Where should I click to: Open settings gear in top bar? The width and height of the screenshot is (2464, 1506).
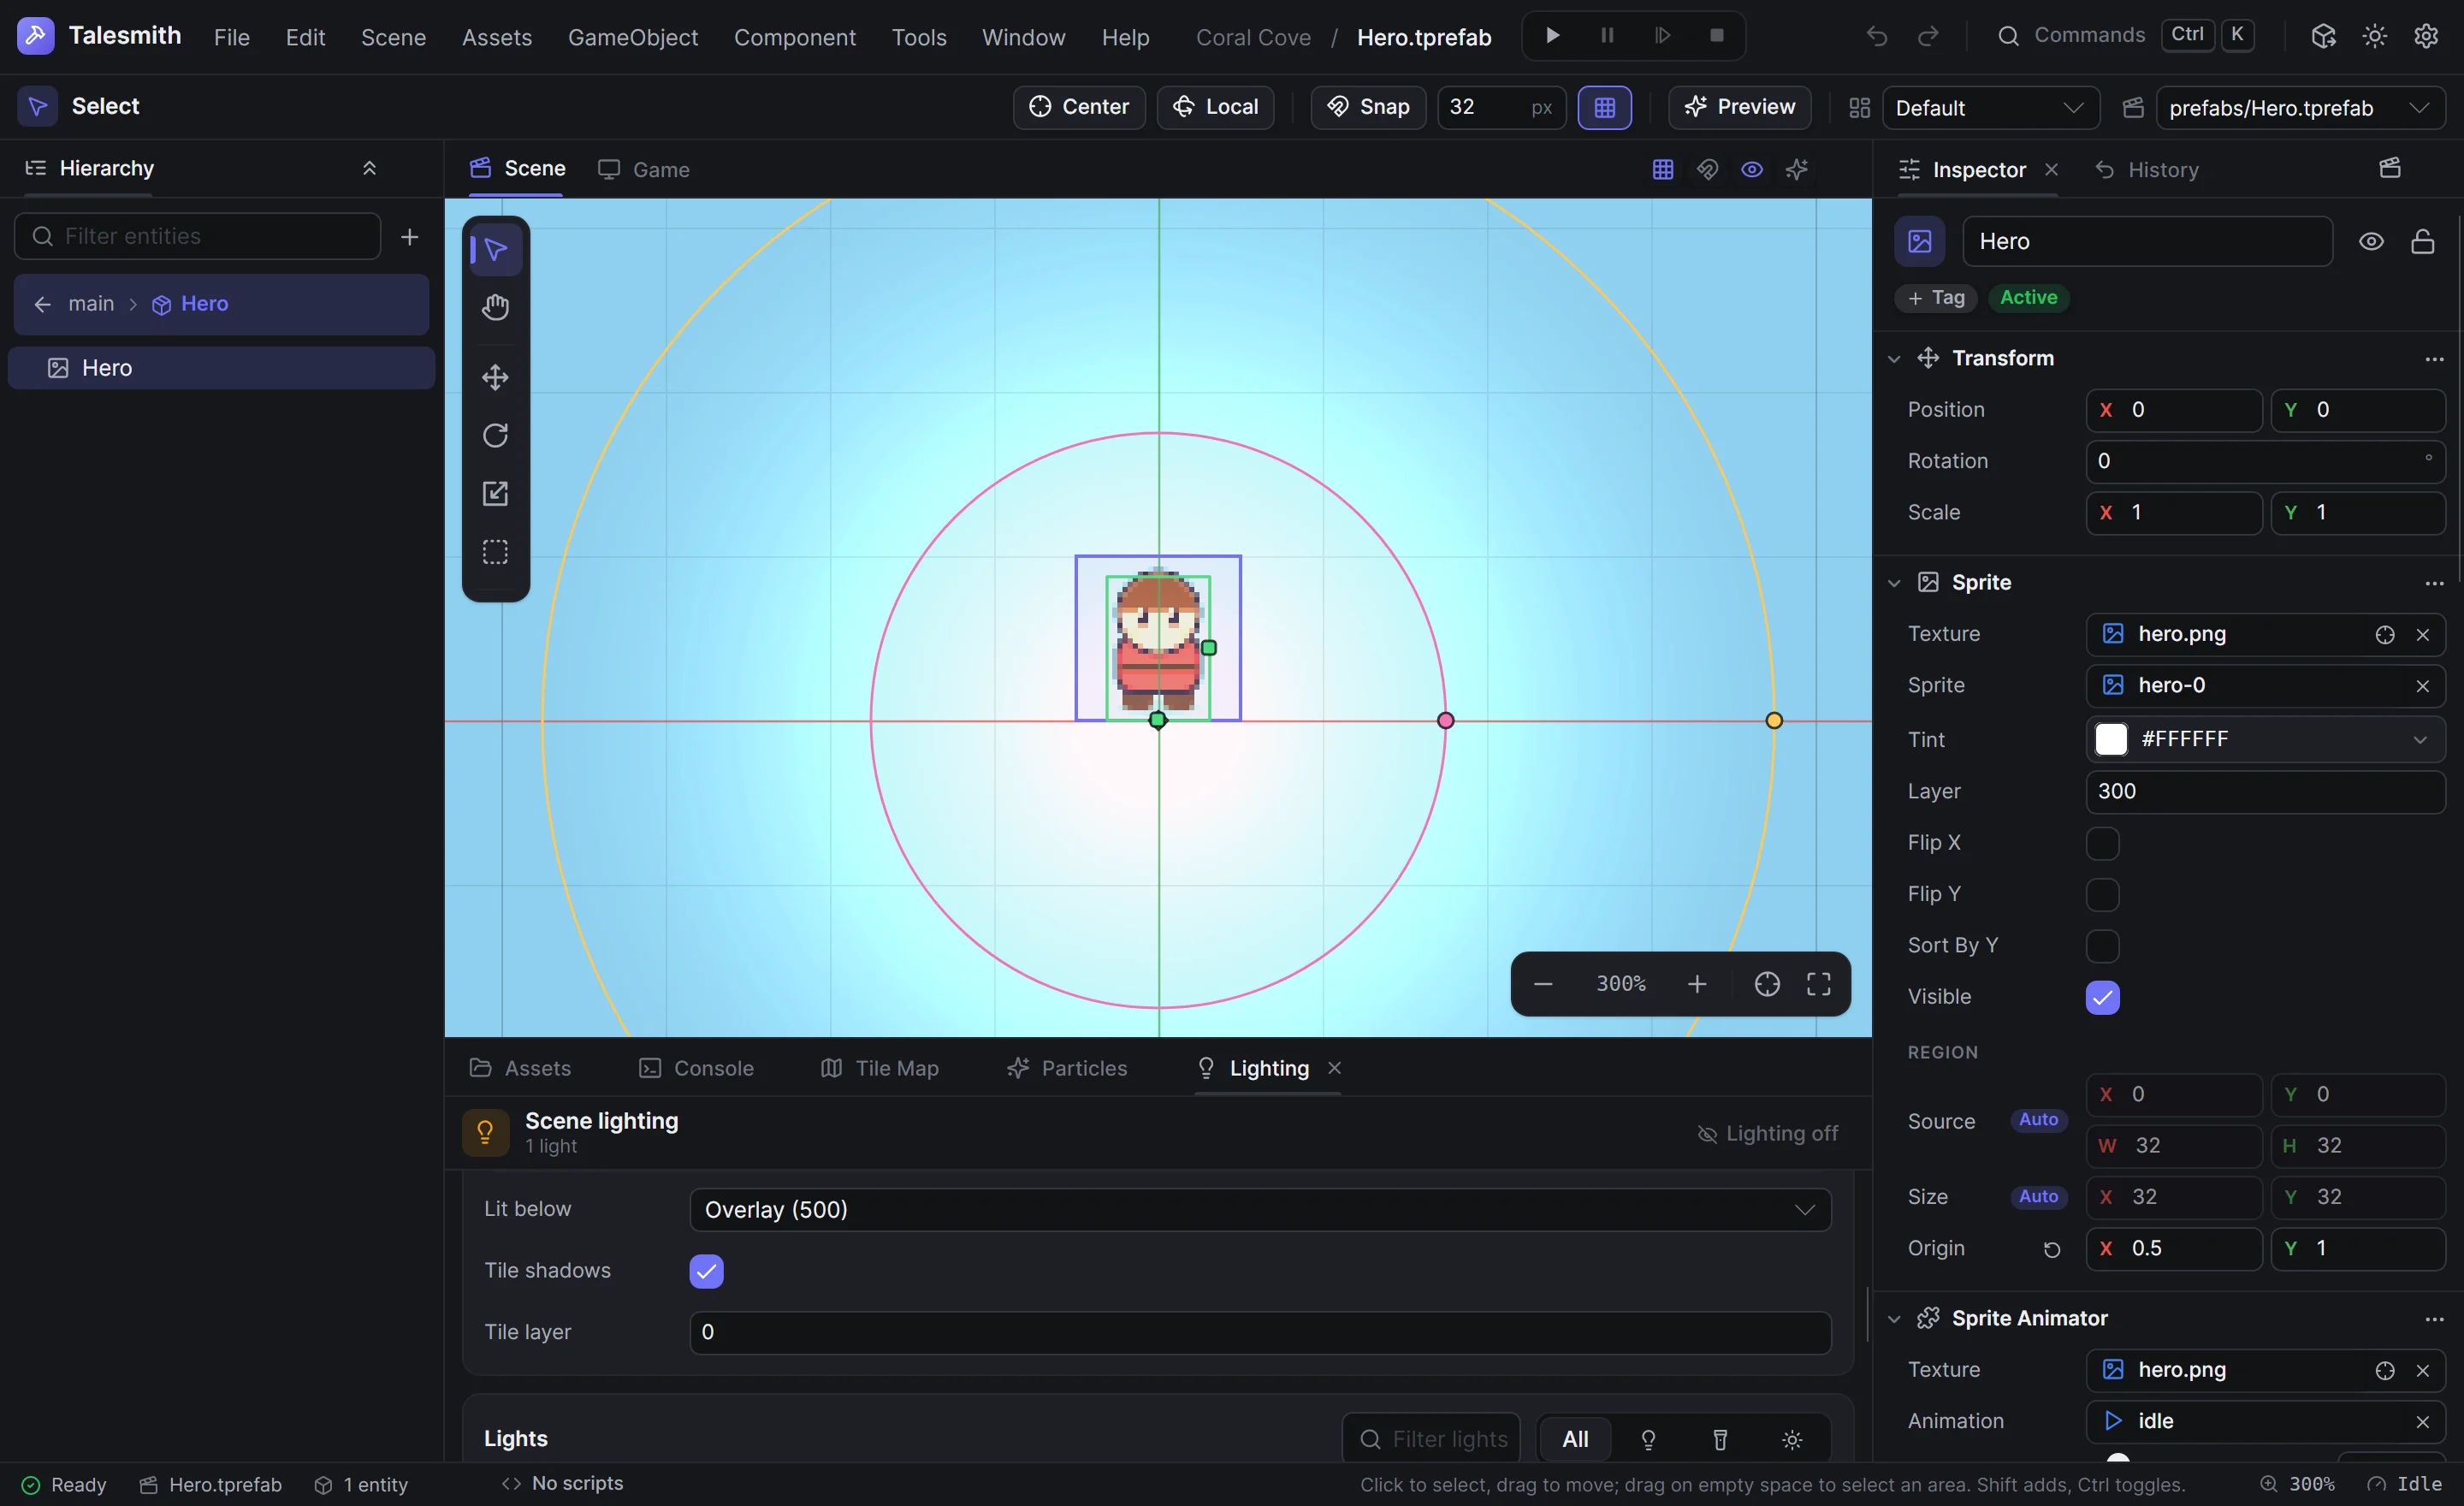(x=2426, y=37)
